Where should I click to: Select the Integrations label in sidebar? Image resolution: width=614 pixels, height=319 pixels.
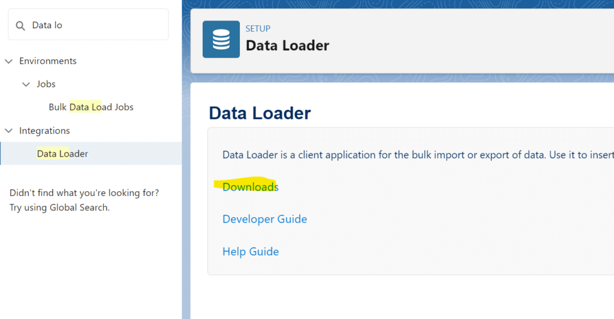coord(44,131)
